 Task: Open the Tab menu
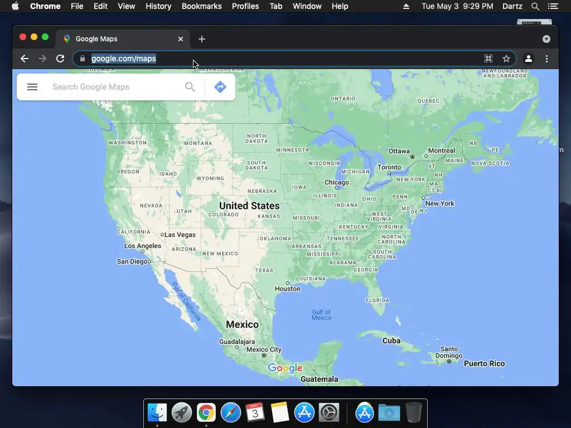point(276,6)
